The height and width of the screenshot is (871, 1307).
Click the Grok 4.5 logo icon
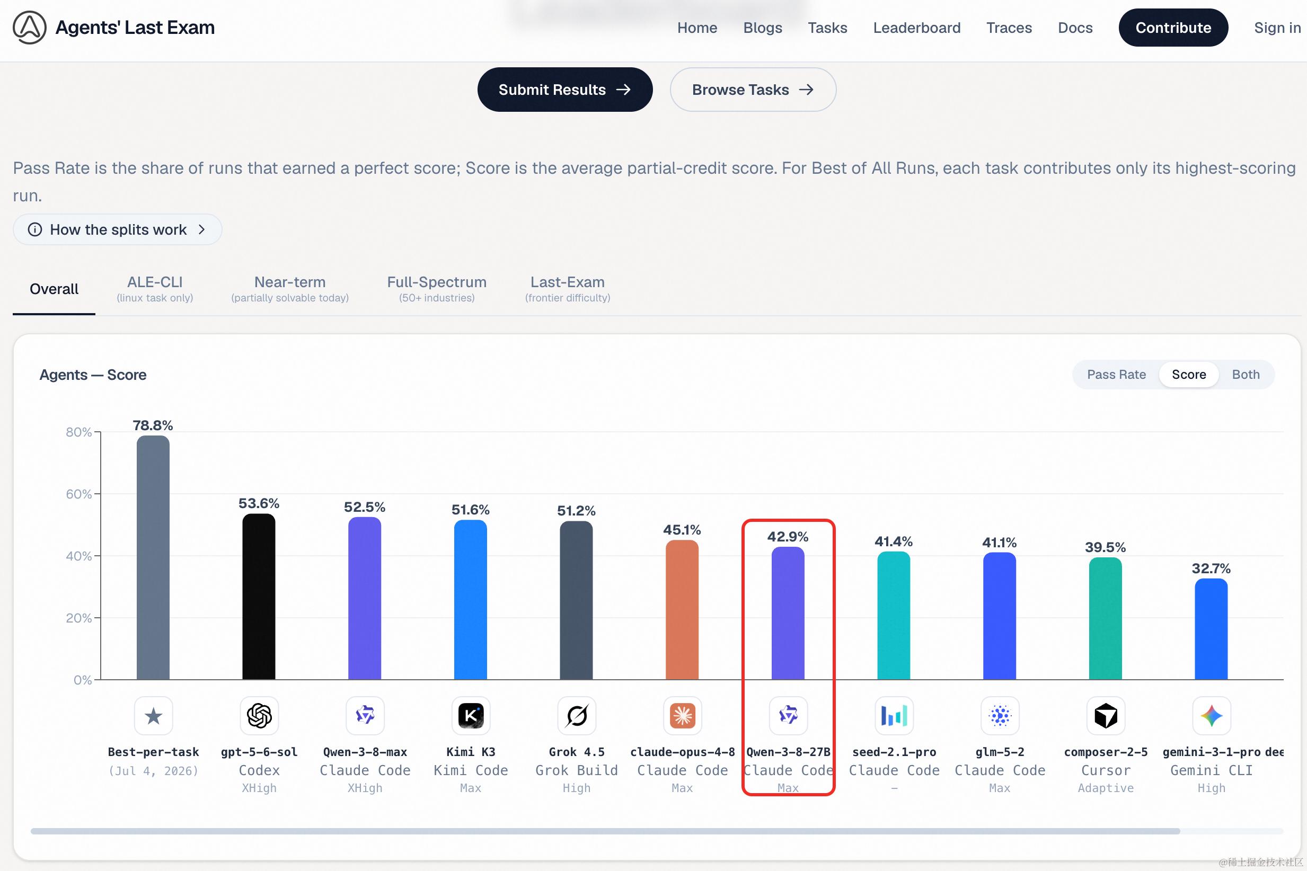click(577, 716)
